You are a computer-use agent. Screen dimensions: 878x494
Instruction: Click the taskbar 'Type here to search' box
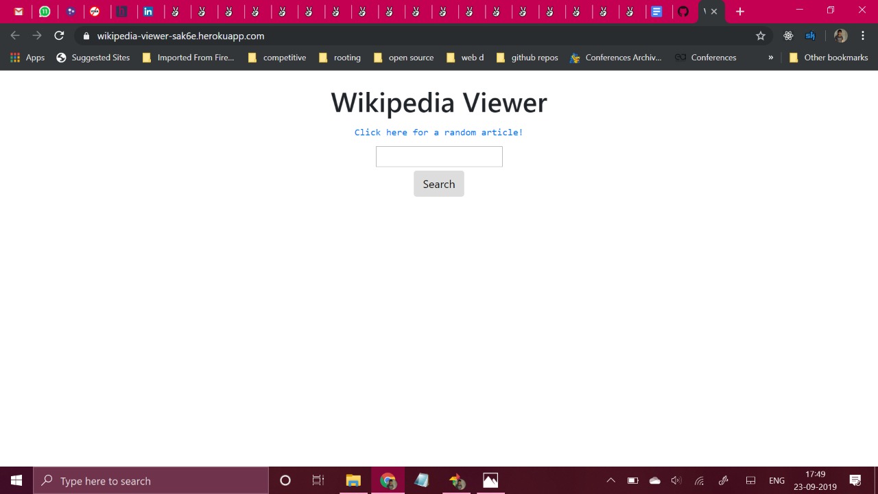click(151, 481)
